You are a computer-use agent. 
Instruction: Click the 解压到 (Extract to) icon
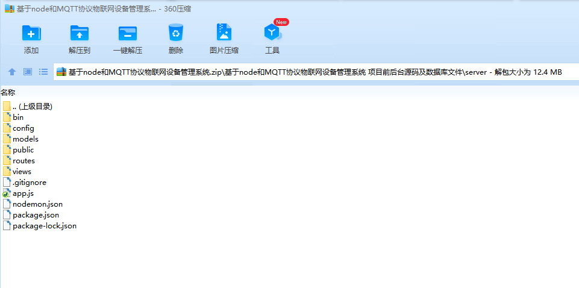pyautogui.click(x=80, y=33)
